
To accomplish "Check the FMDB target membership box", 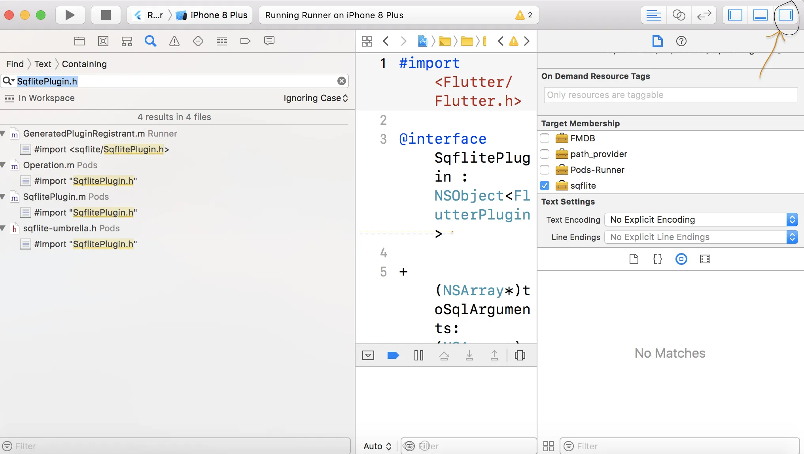I will click(545, 138).
